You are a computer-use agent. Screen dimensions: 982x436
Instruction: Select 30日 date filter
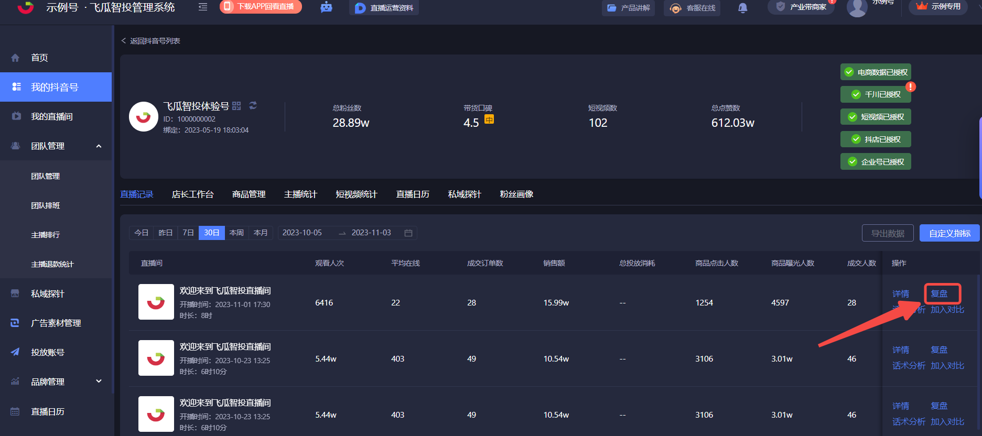(212, 233)
